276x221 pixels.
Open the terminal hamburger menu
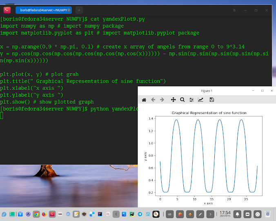click(x=234, y=10)
